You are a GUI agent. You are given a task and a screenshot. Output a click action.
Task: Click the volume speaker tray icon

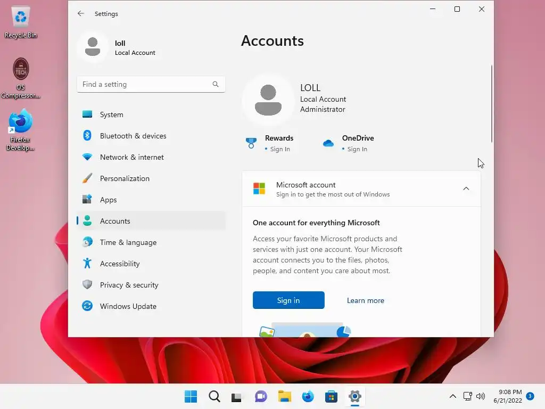481,396
